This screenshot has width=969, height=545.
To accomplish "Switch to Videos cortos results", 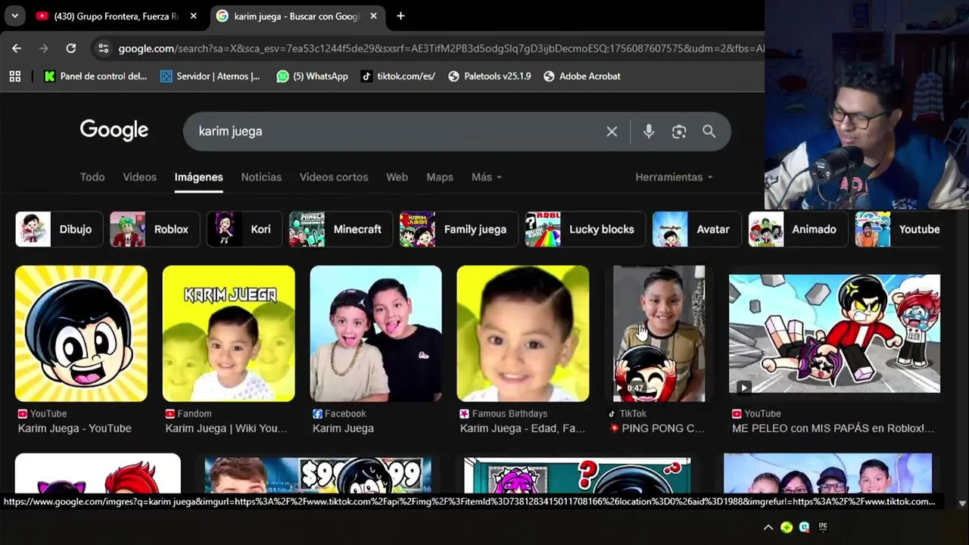I will coord(334,177).
